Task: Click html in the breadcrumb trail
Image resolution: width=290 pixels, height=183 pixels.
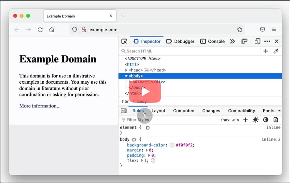Action: 126,101
